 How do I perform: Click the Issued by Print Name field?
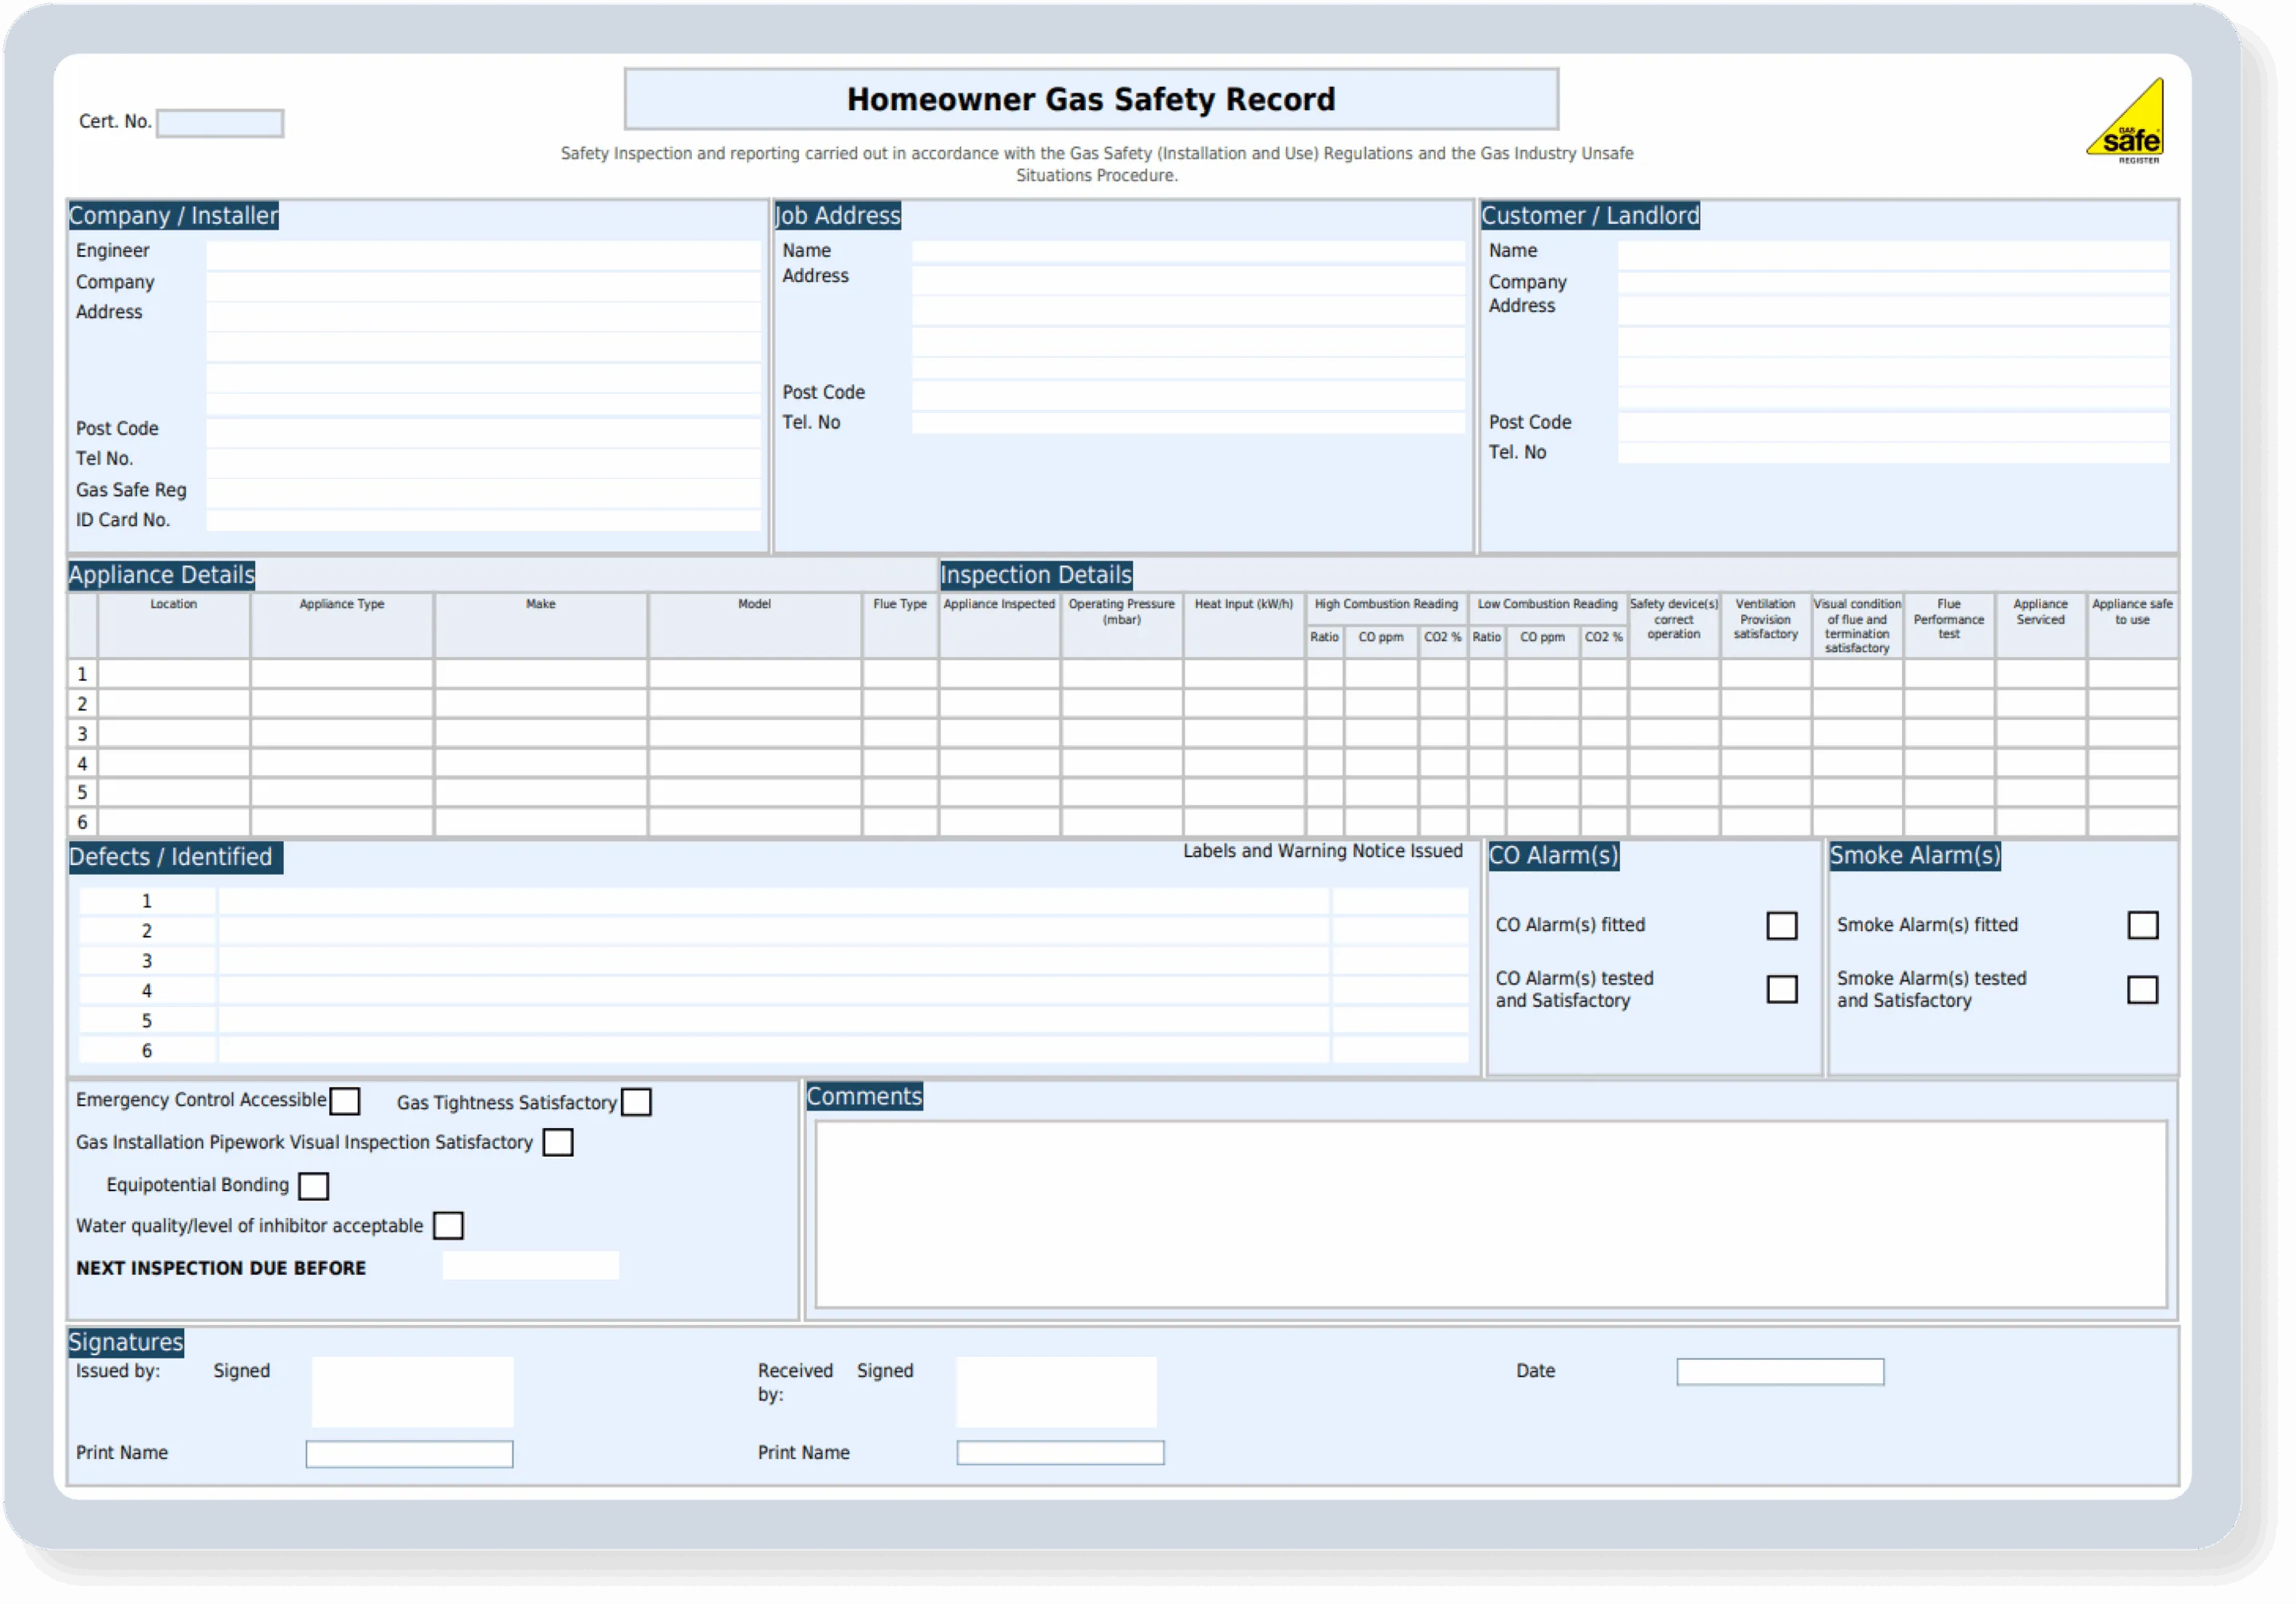[x=409, y=1454]
